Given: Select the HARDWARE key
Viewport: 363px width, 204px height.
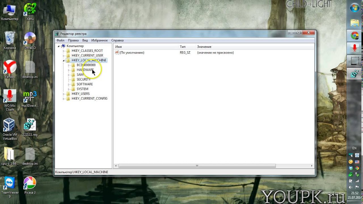Looking at the screenshot, I should (85, 70).
